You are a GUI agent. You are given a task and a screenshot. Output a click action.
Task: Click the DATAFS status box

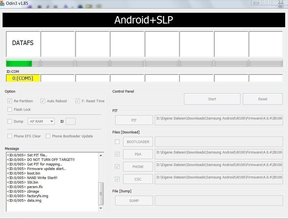(x=23, y=44)
